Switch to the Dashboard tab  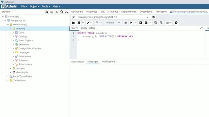point(77,12)
